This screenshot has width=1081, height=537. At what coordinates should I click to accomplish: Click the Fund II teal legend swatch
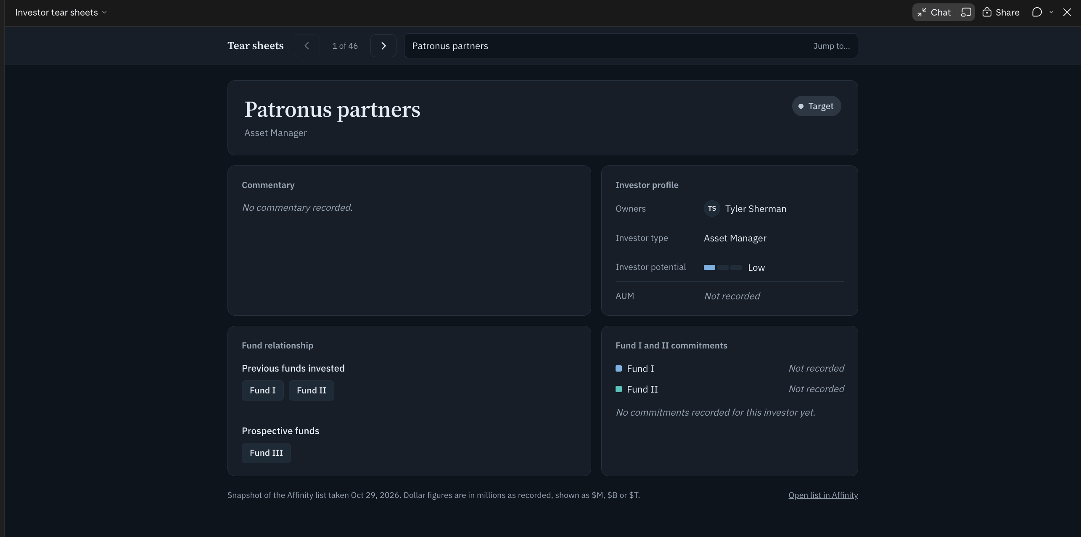[618, 389]
